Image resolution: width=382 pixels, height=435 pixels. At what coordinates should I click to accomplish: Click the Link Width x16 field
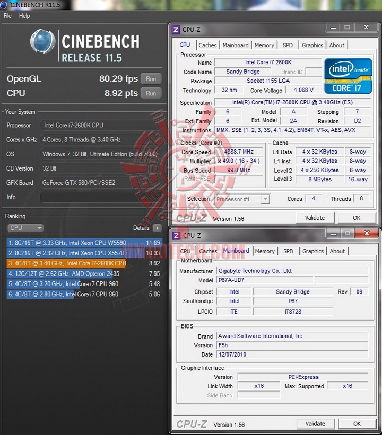259,386
